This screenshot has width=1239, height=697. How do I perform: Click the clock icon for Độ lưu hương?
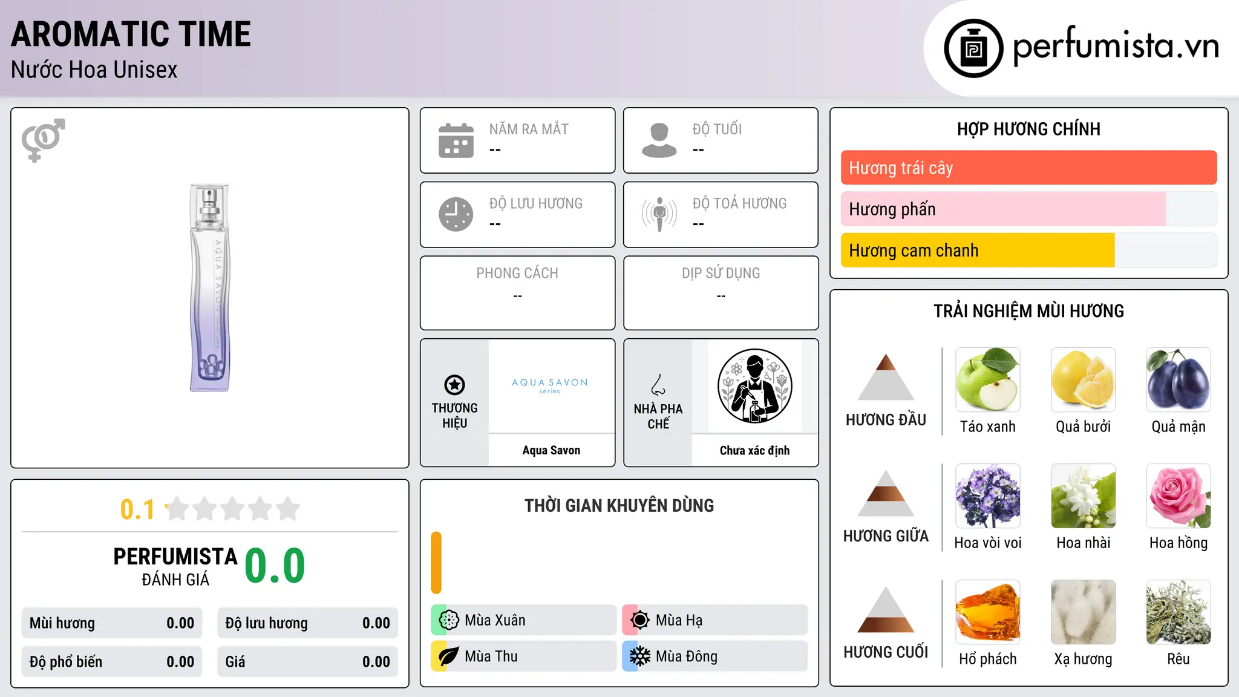(456, 214)
